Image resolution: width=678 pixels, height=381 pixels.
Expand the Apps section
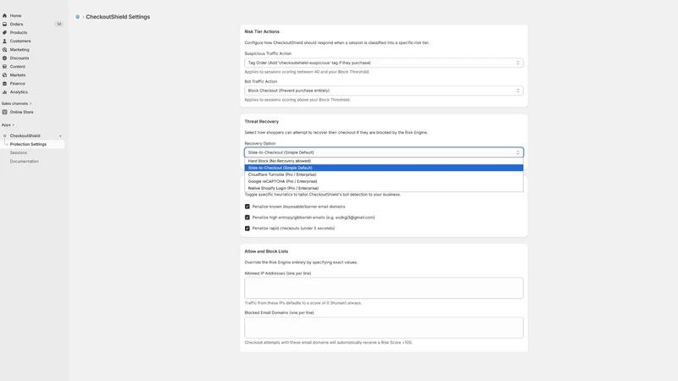click(x=8, y=124)
